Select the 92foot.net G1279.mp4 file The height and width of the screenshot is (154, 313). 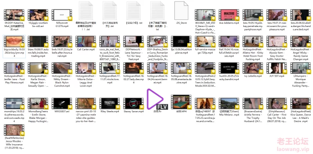point(62,15)
